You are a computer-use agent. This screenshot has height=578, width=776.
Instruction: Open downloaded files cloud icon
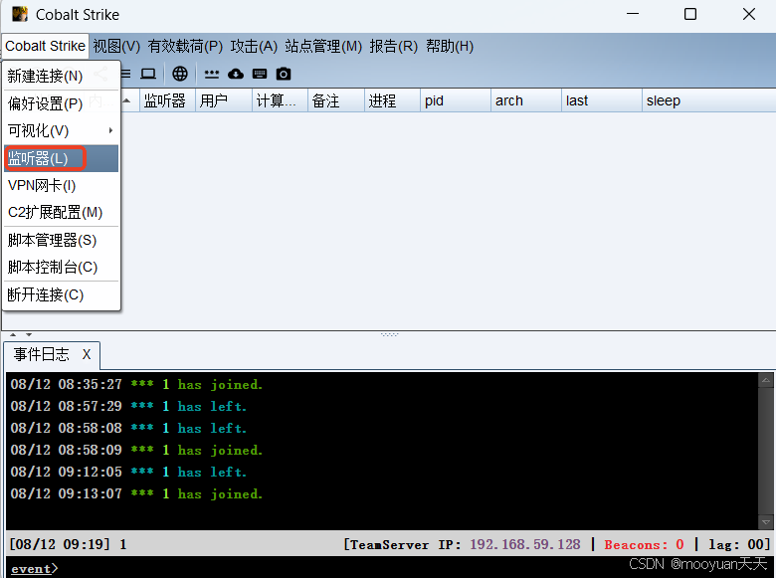236,75
